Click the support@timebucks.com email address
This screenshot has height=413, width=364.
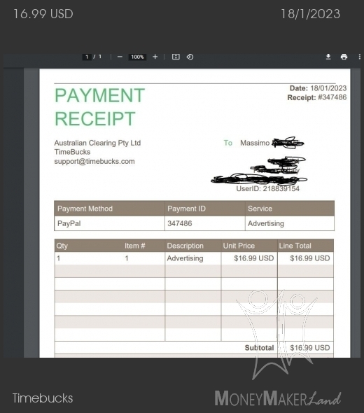coord(94,161)
